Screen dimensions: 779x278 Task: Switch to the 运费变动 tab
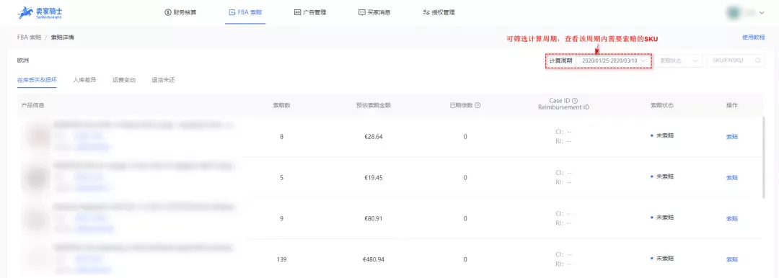tap(124, 79)
